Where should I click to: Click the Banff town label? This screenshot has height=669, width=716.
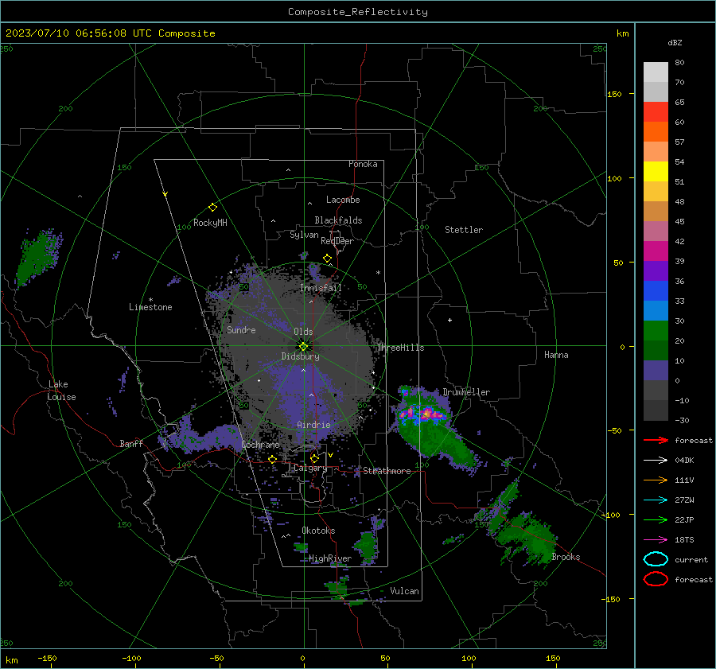pos(131,443)
